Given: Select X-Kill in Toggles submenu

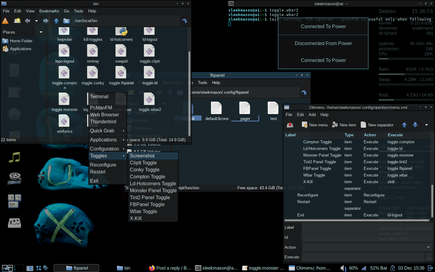Looking at the screenshot, I should (153, 218).
